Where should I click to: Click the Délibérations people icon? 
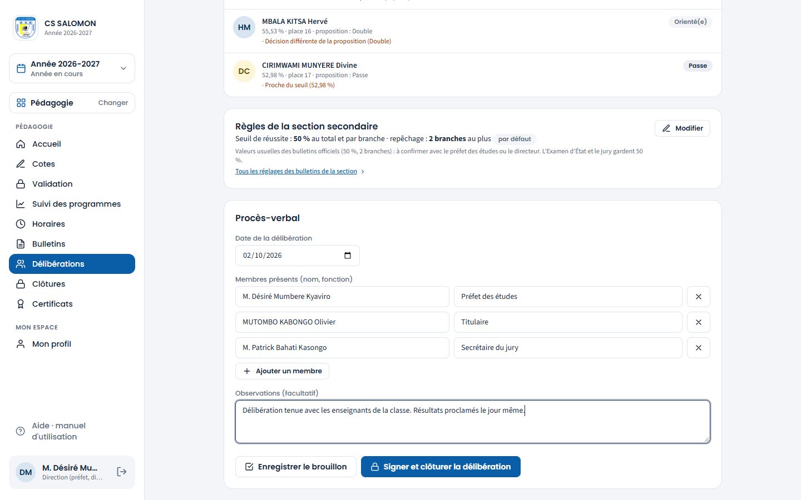pos(21,264)
